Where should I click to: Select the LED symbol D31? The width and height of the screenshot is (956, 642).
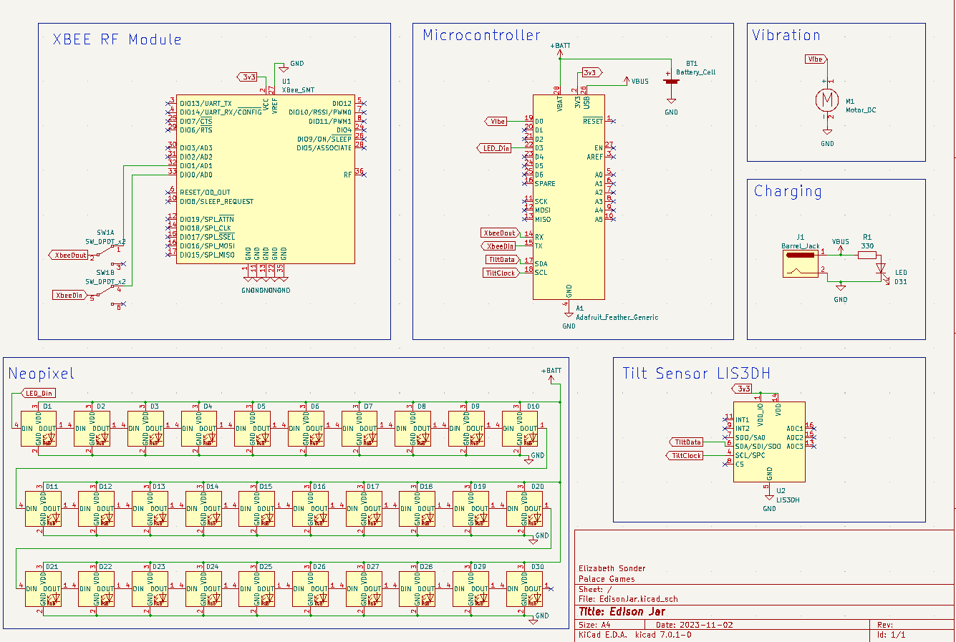879,268
